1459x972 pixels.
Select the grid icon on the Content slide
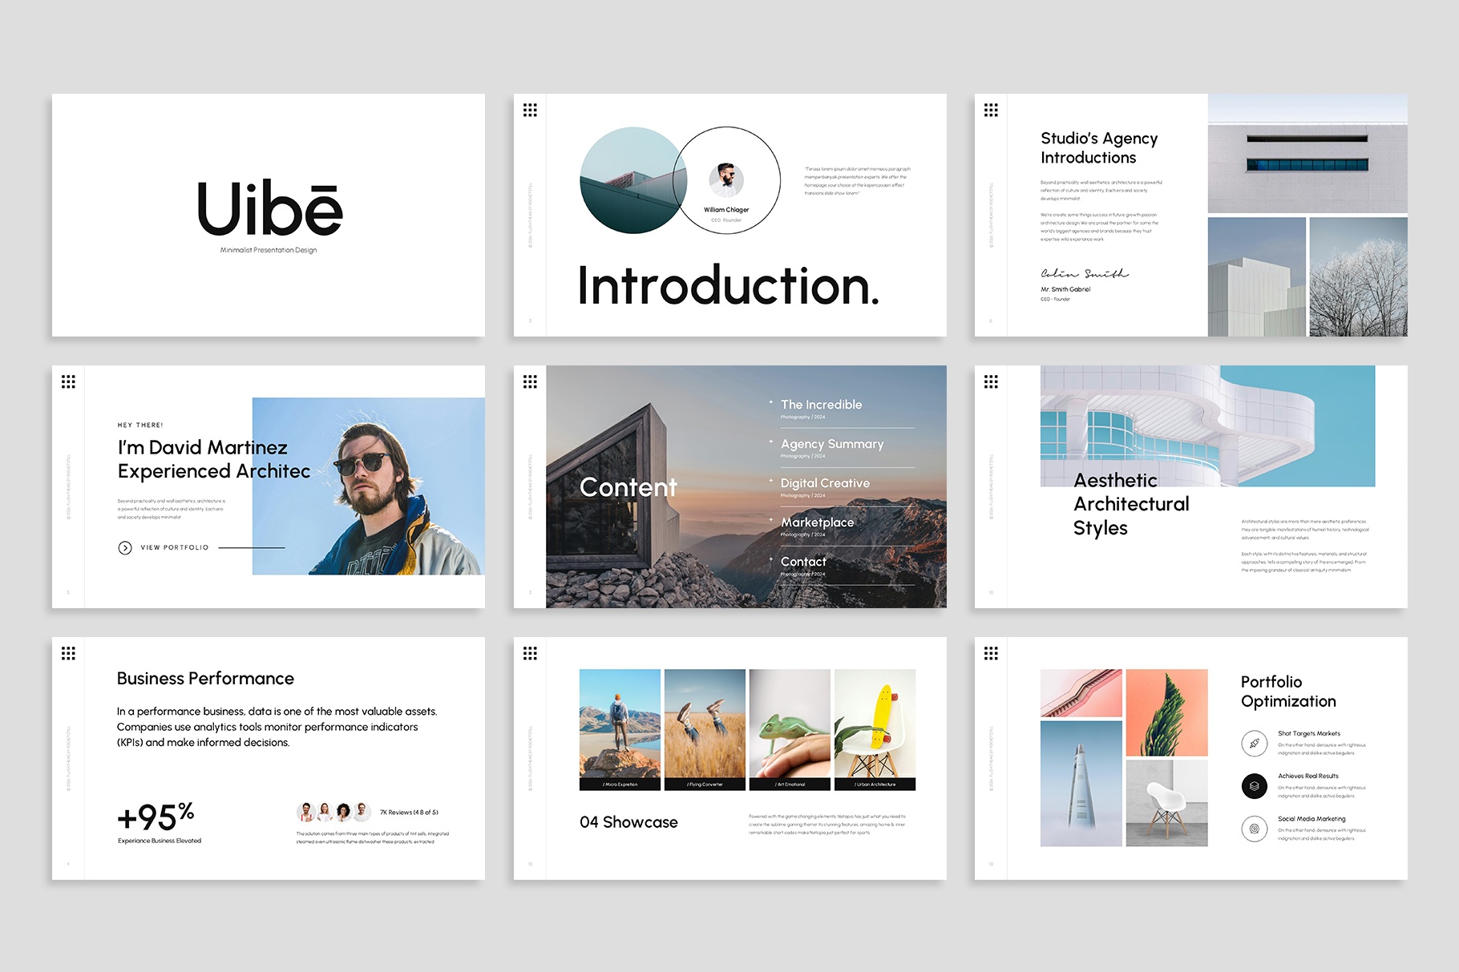(x=531, y=381)
